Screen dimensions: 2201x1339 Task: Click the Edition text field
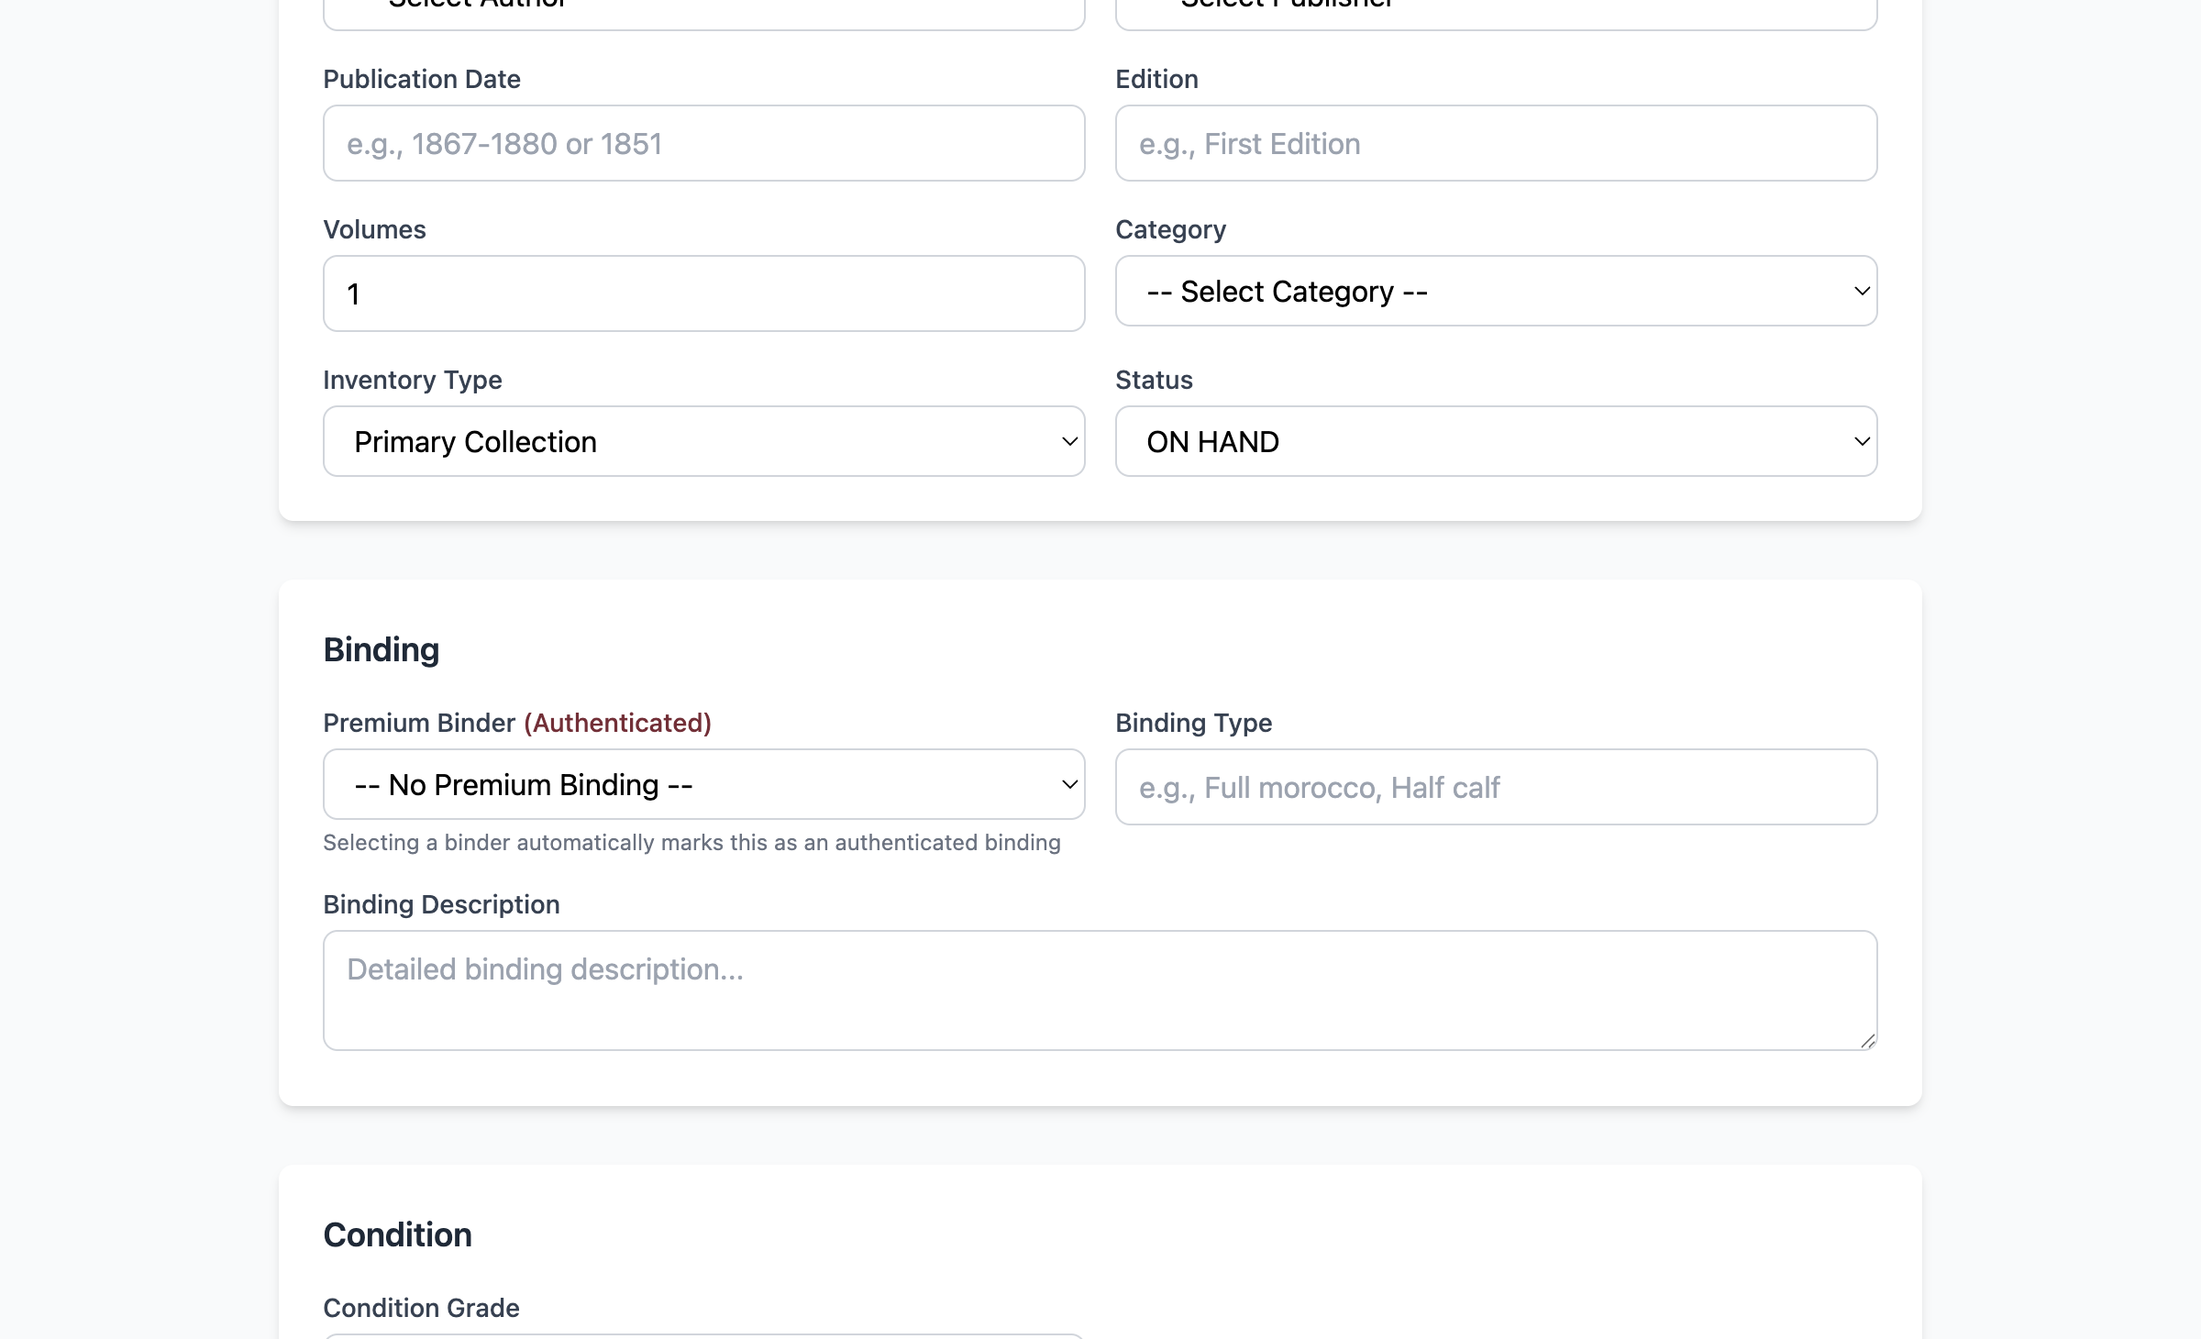[x=1495, y=144]
